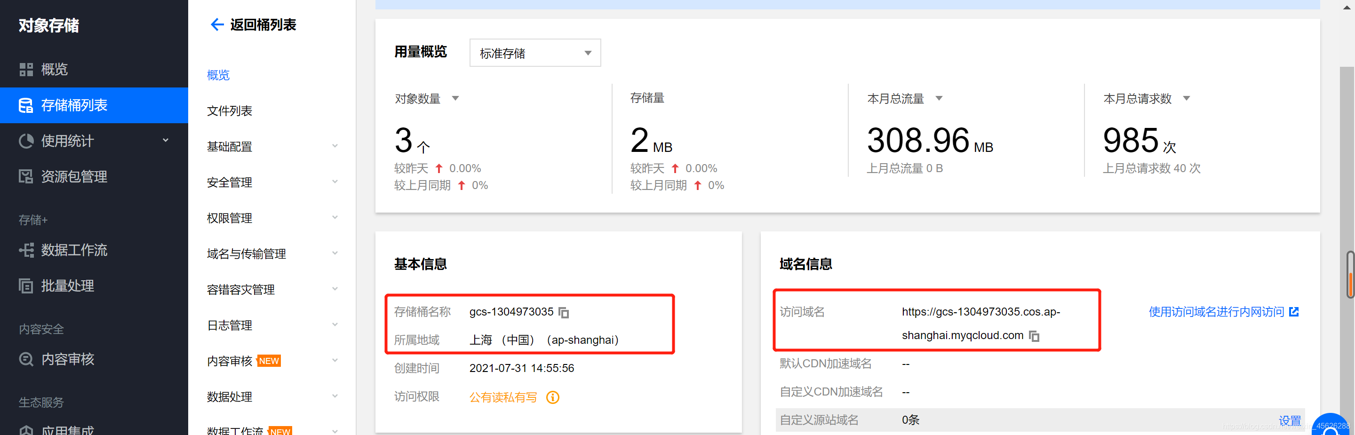
Task: Click the 内容审核 content moderation icon
Action: click(x=26, y=359)
